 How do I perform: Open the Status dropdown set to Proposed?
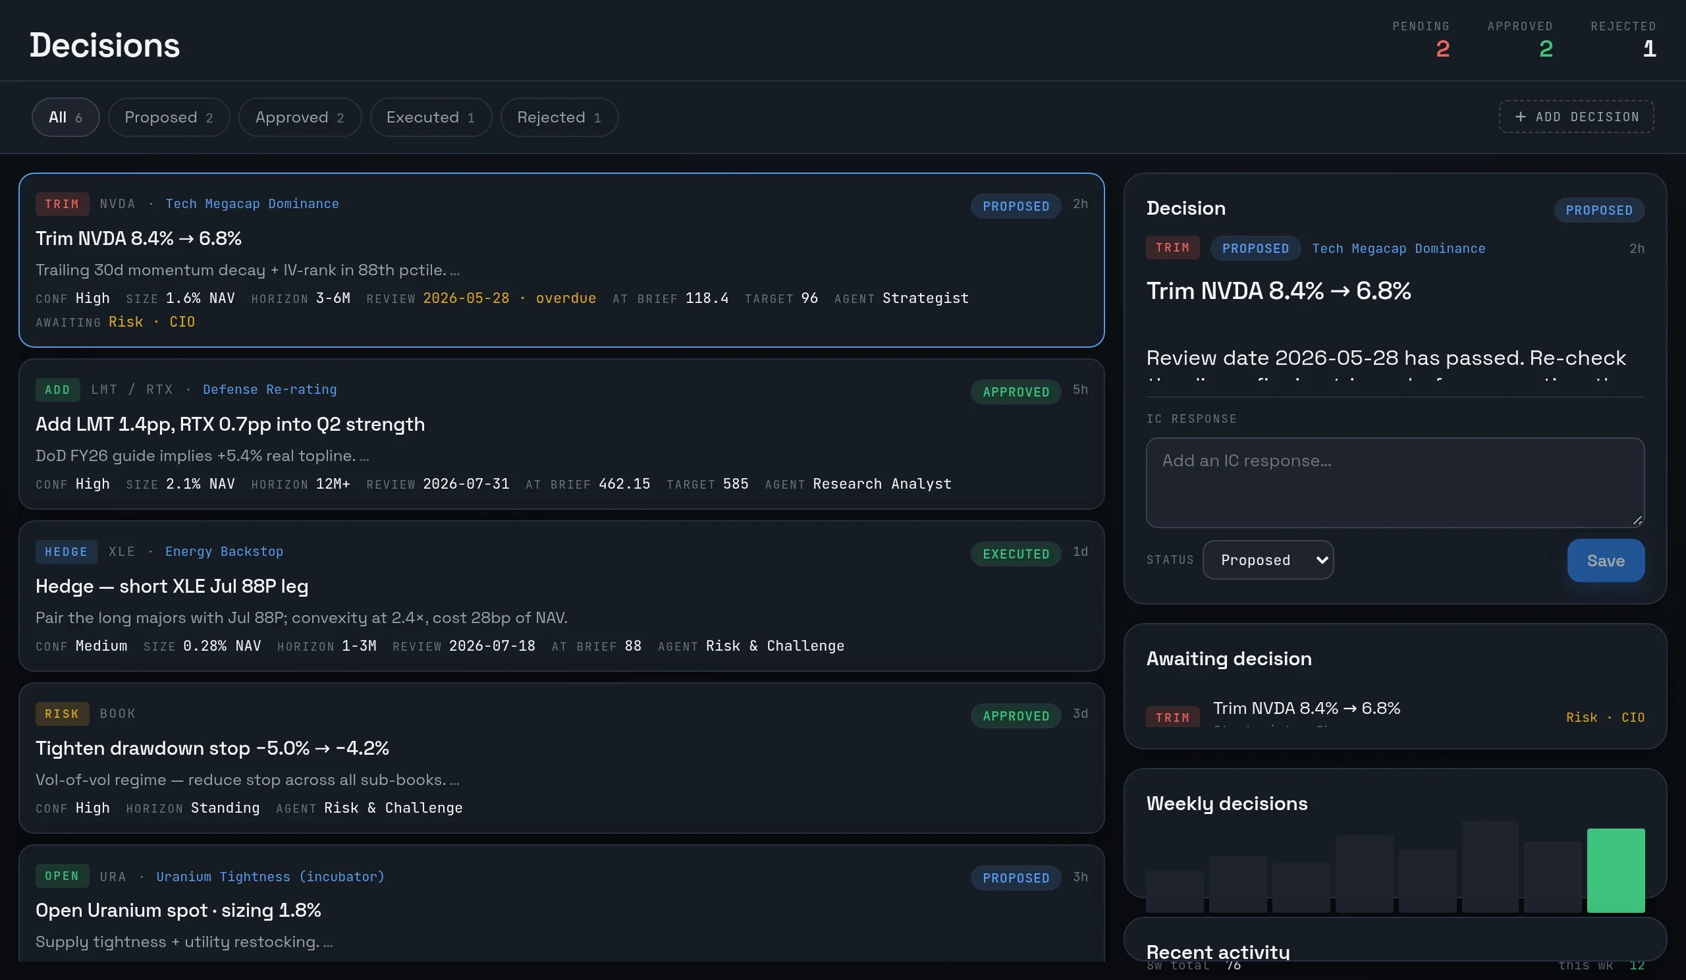click(x=1268, y=560)
